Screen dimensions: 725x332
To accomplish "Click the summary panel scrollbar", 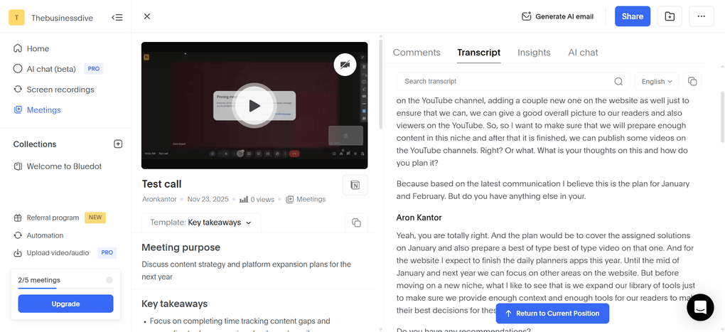I will (380, 84).
